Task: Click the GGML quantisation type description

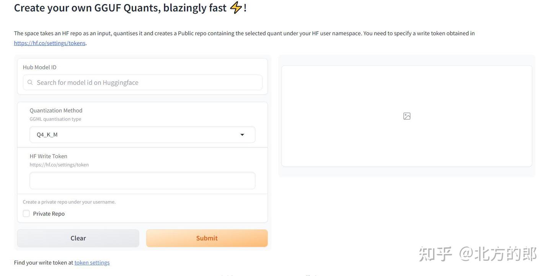Action: point(55,119)
